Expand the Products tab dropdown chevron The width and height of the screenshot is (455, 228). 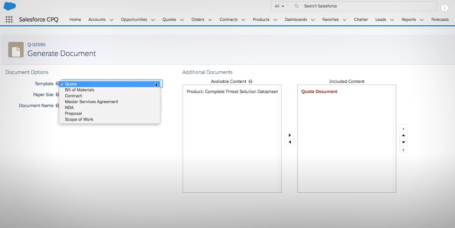point(275,20)
